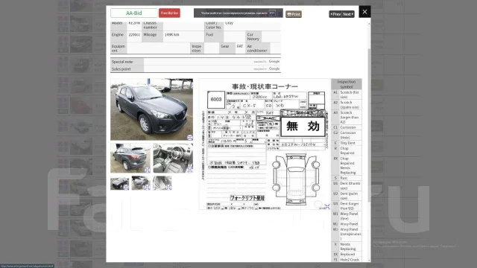Click the 'Rust' legend row

(x=346, y=178)
